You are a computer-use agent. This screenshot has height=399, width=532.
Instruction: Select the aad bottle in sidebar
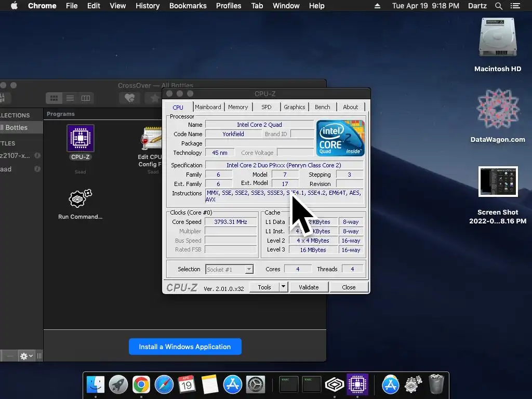pyautogui.click(x=6, y=169)
